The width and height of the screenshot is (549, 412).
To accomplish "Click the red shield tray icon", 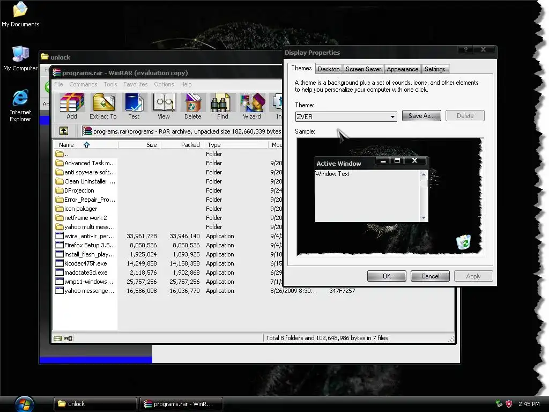I will click(509, 404).
